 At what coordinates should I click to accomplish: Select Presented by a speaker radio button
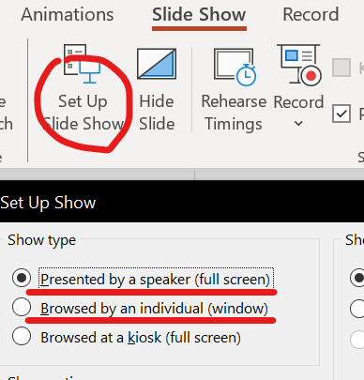tap(22, 278)
